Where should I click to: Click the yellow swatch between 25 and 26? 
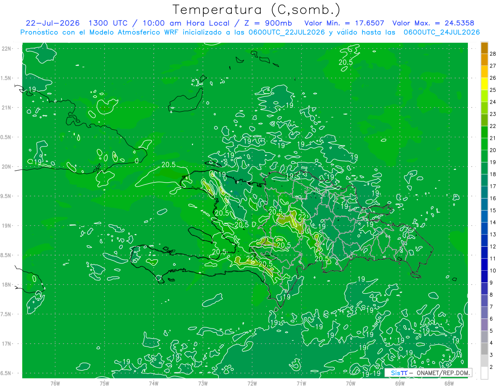click(484, 84)
